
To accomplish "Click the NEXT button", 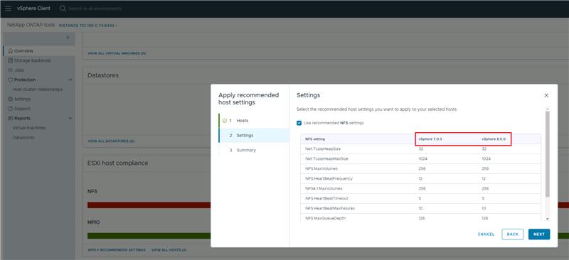I will pos(539,234).
